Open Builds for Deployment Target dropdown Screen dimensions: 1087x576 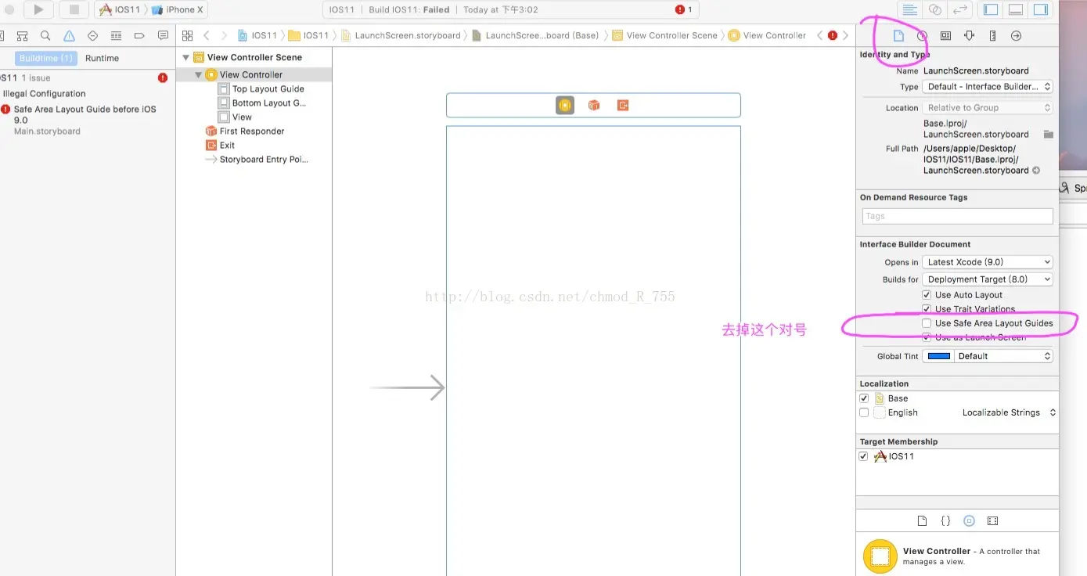point(988,279)
